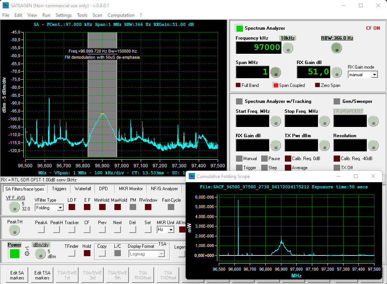Switch to the Waterfall tab
This screenshot has height=284, width=387.
click(x=83, y=189)
